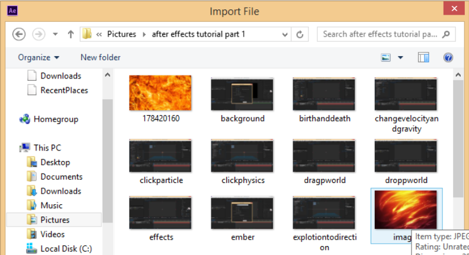Image resolution: width=469 pixels, height=255 pixels.
Task: Click the folder icon in address bar
Action: pos(87,34)
